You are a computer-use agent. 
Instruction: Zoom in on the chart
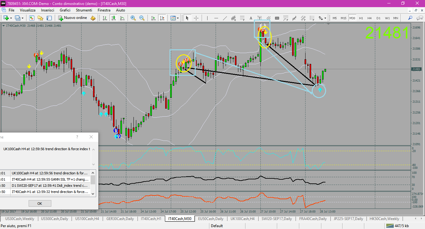[x=133, y=18]
